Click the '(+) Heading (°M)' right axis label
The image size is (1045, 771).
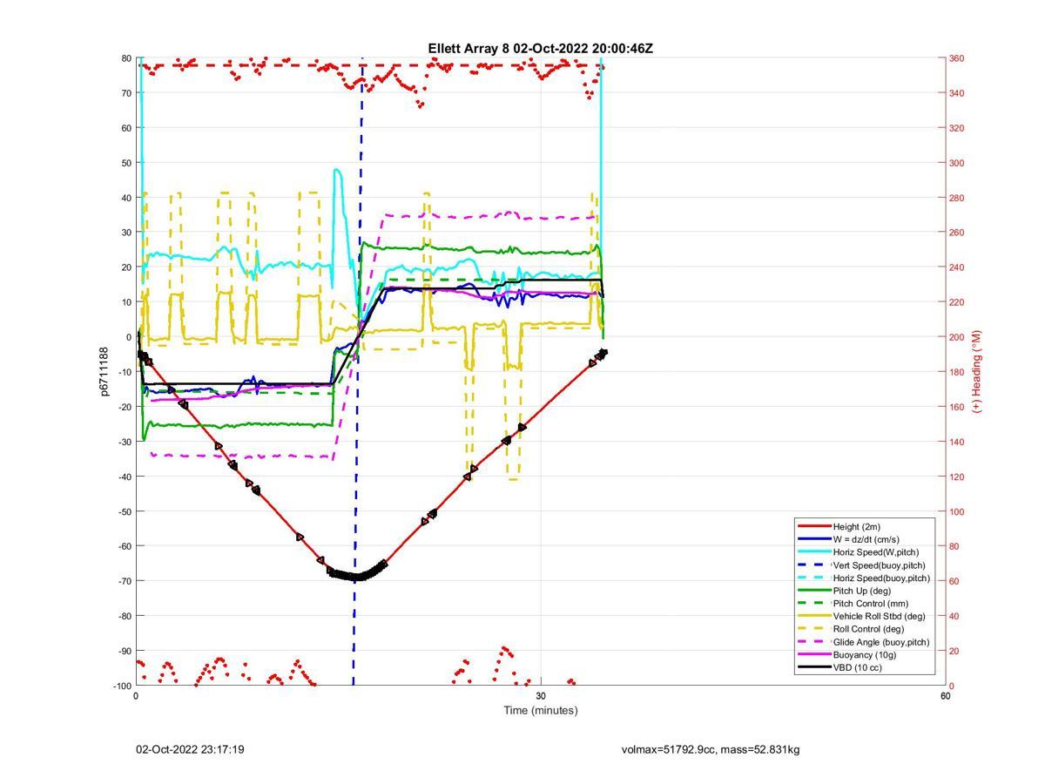(976, 371)
